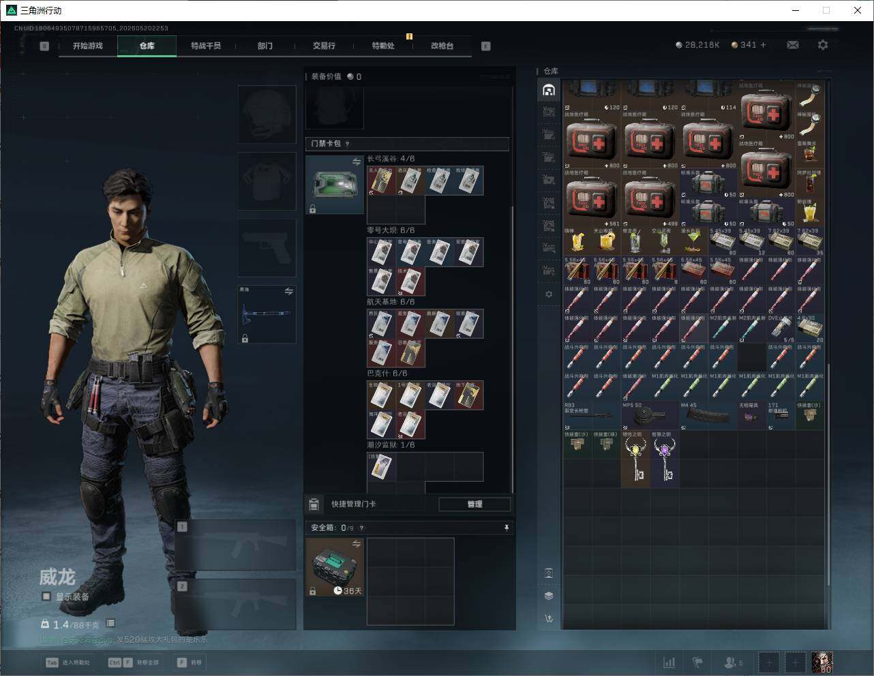Screen dimensions: 874x676
Task: Click the 进入特勤处 Tab shortcut button
Action: 68,662
